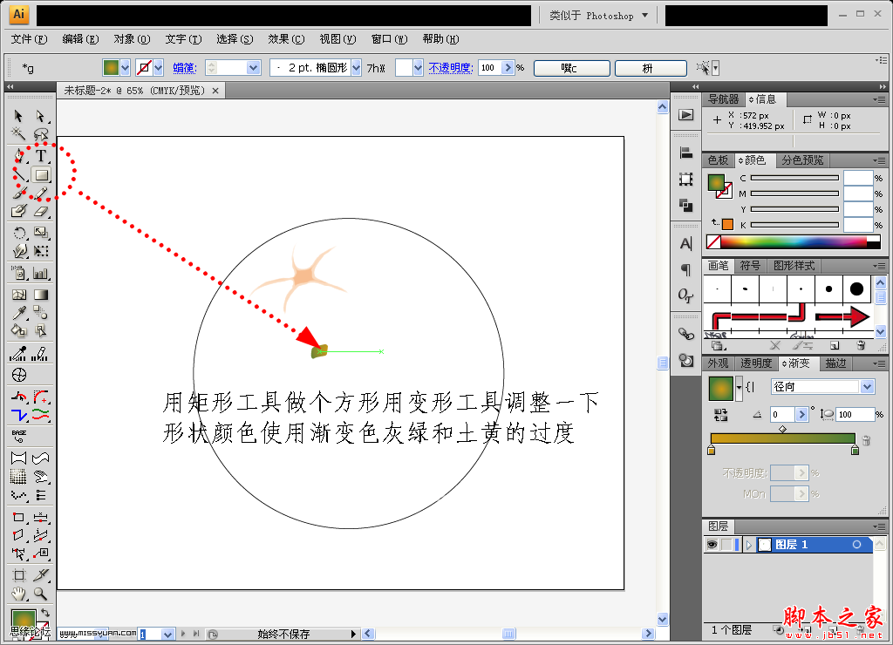Open the stroke weight dropdown
893x645 pixels.
(254, 68)
